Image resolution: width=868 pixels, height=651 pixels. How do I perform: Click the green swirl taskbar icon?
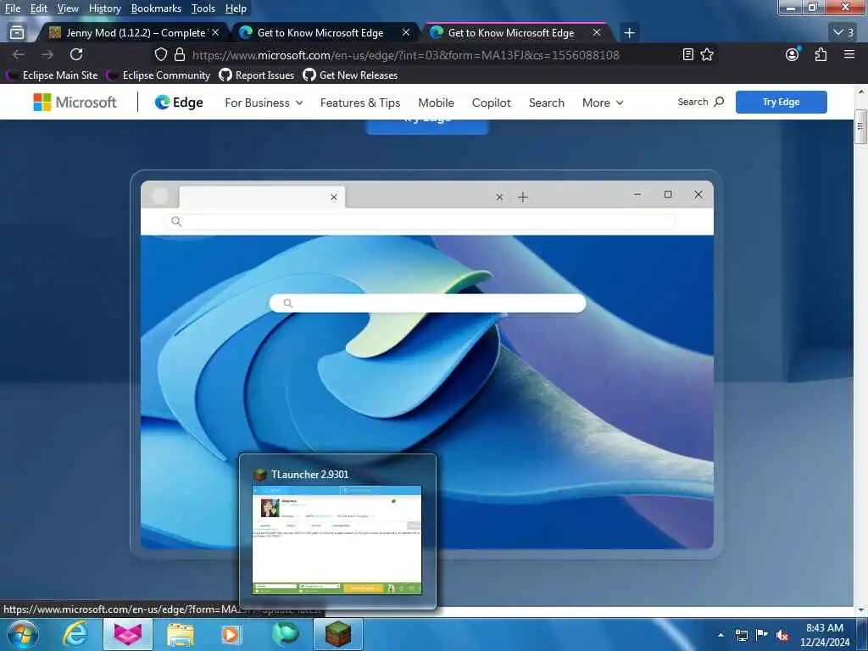click(286, 634)
